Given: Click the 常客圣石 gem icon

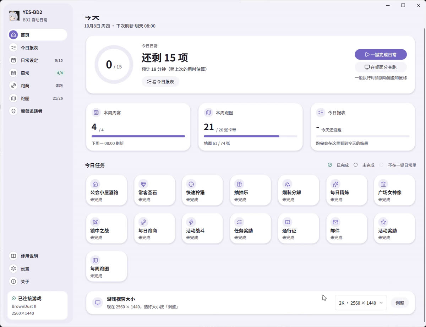Looking at the screenshot, I should tap(143, 184).
